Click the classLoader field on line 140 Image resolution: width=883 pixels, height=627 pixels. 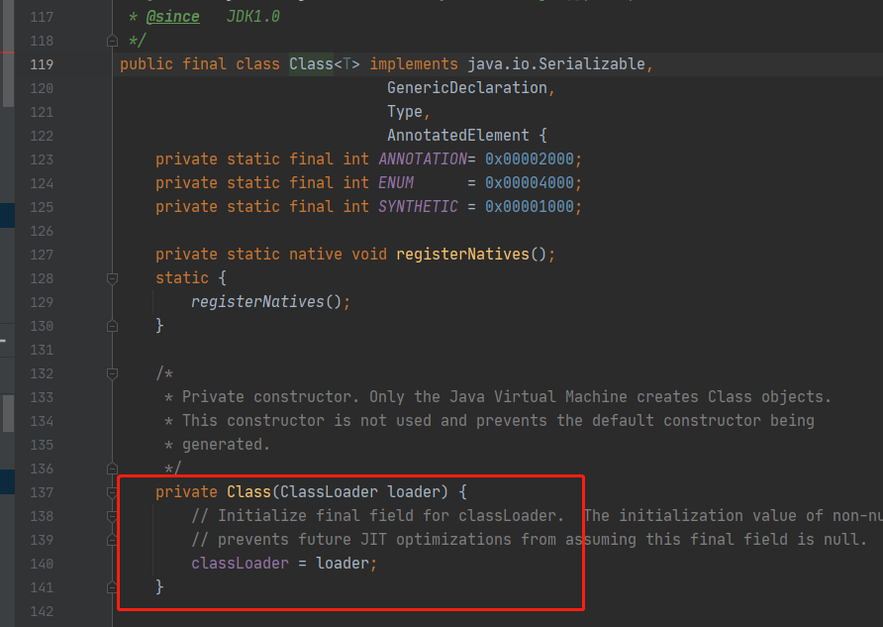pyautogui.click(x=240, y=564)
